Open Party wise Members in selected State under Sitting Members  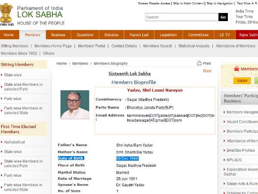click(23, 110)
